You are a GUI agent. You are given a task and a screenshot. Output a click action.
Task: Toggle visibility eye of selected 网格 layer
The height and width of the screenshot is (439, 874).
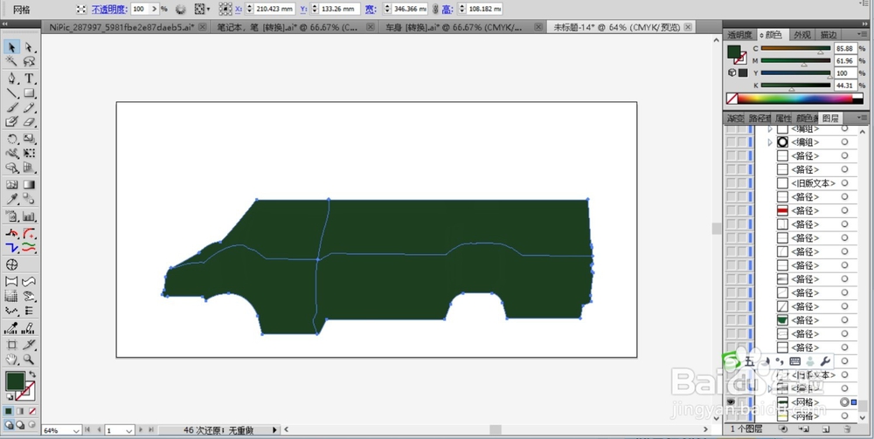pos(731,402)
